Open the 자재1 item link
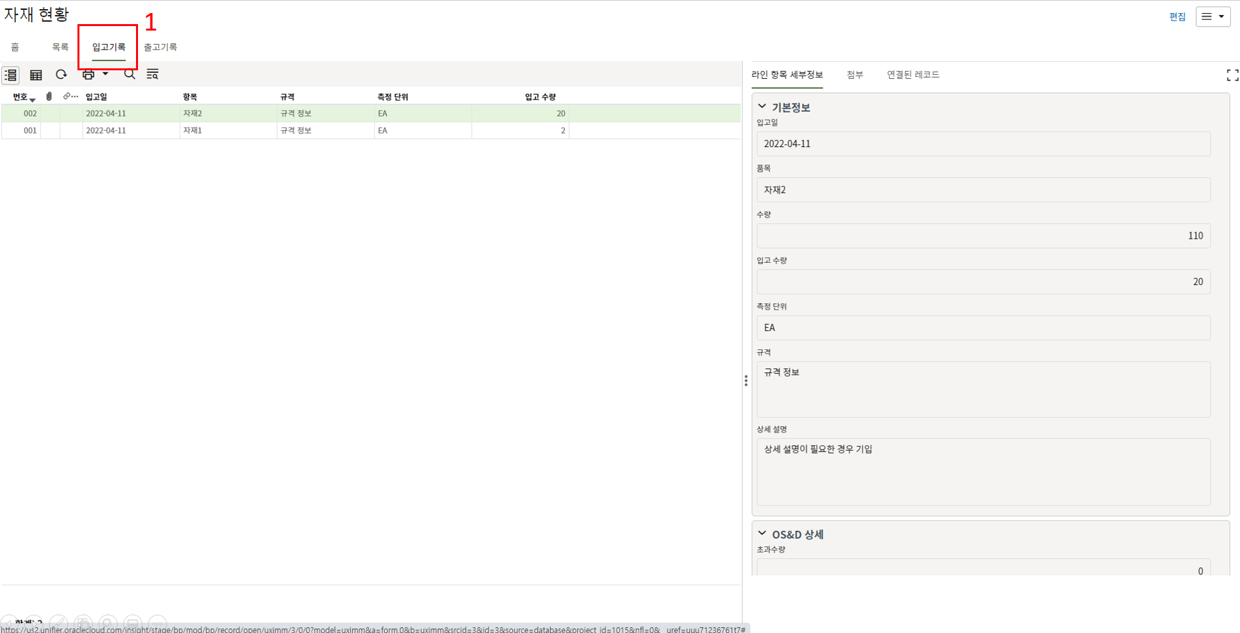The width and height of the screenshot is (1240, 633). click(193, 130)
